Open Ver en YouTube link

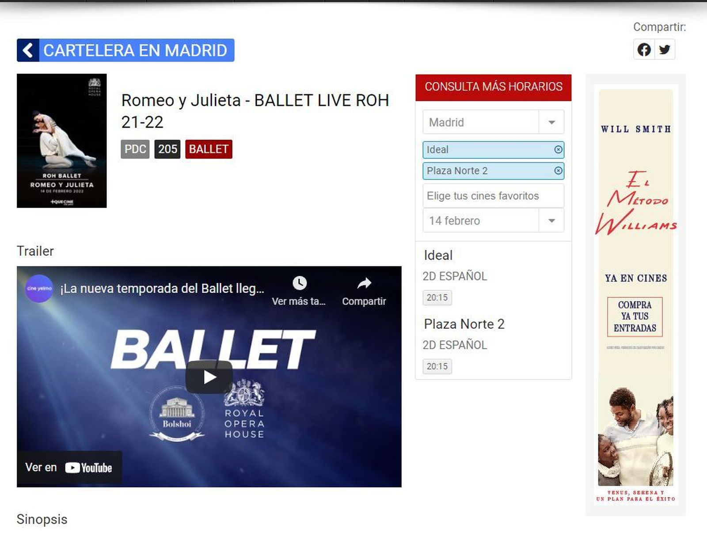pyautogui.click(x=69, y=468)
